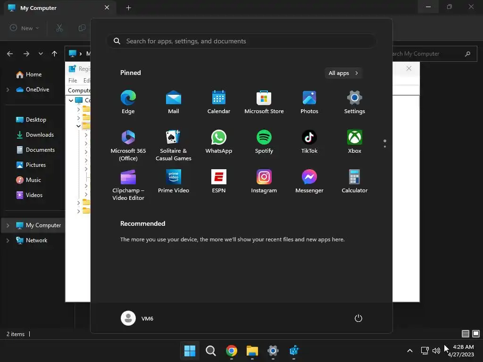Open WhatsApp
483x362 pixels.
pyautogui.click(x=219, y=142)
